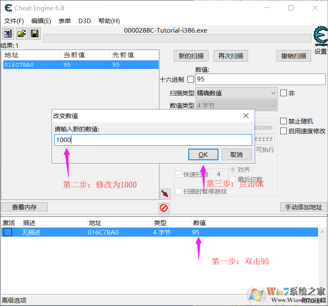The width and height of the screenshot is (328, 306).
Task: Open the 文件(F) menu
Action: (x=14, y=21)
